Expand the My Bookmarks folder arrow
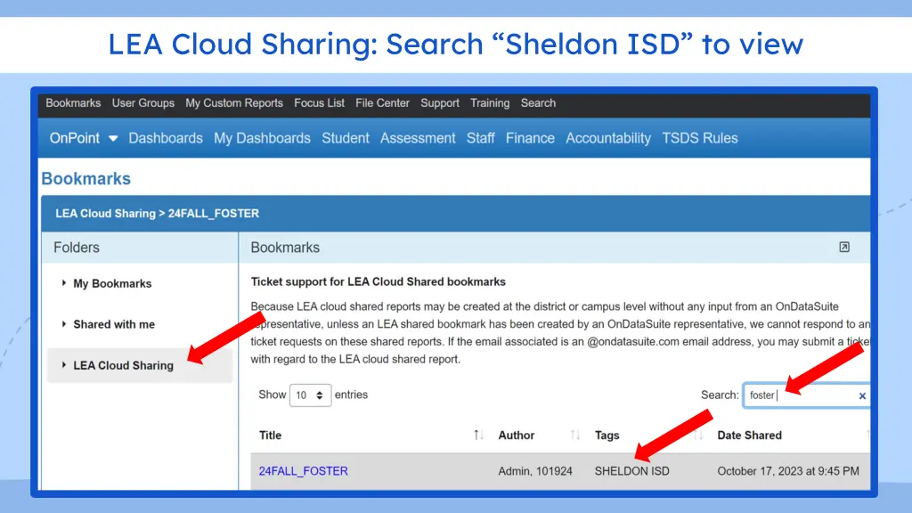Image resolution: width=912 pixels, height=513 pixels. point(64,283)
